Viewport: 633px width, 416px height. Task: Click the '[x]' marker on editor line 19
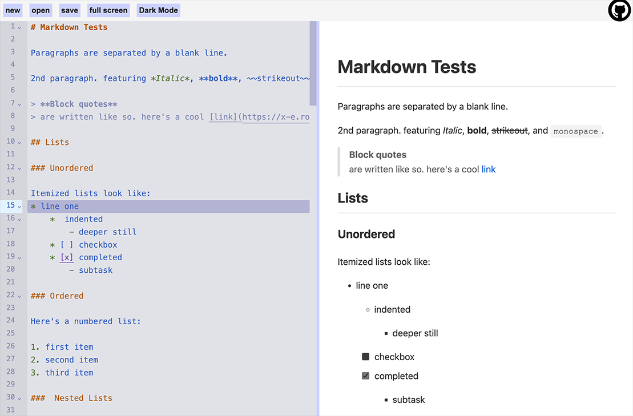click(67, 257)
